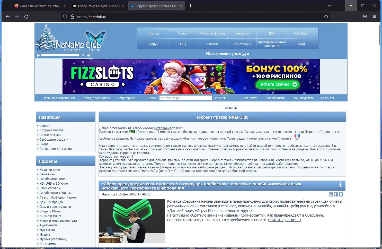This screenshot has width=382, height=249.
Task: Open a new tab with the plus icon
Action: (x=191, y=6)
